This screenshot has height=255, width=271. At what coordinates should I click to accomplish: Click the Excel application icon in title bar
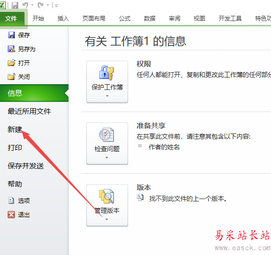click(2, 5)
